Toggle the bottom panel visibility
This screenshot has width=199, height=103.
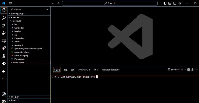click(x=170, y=3)
